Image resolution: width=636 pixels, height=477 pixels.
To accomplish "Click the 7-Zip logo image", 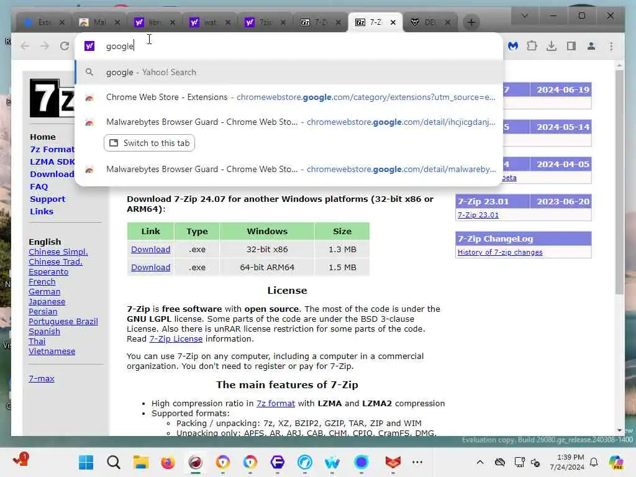I will tap(52, 99).
